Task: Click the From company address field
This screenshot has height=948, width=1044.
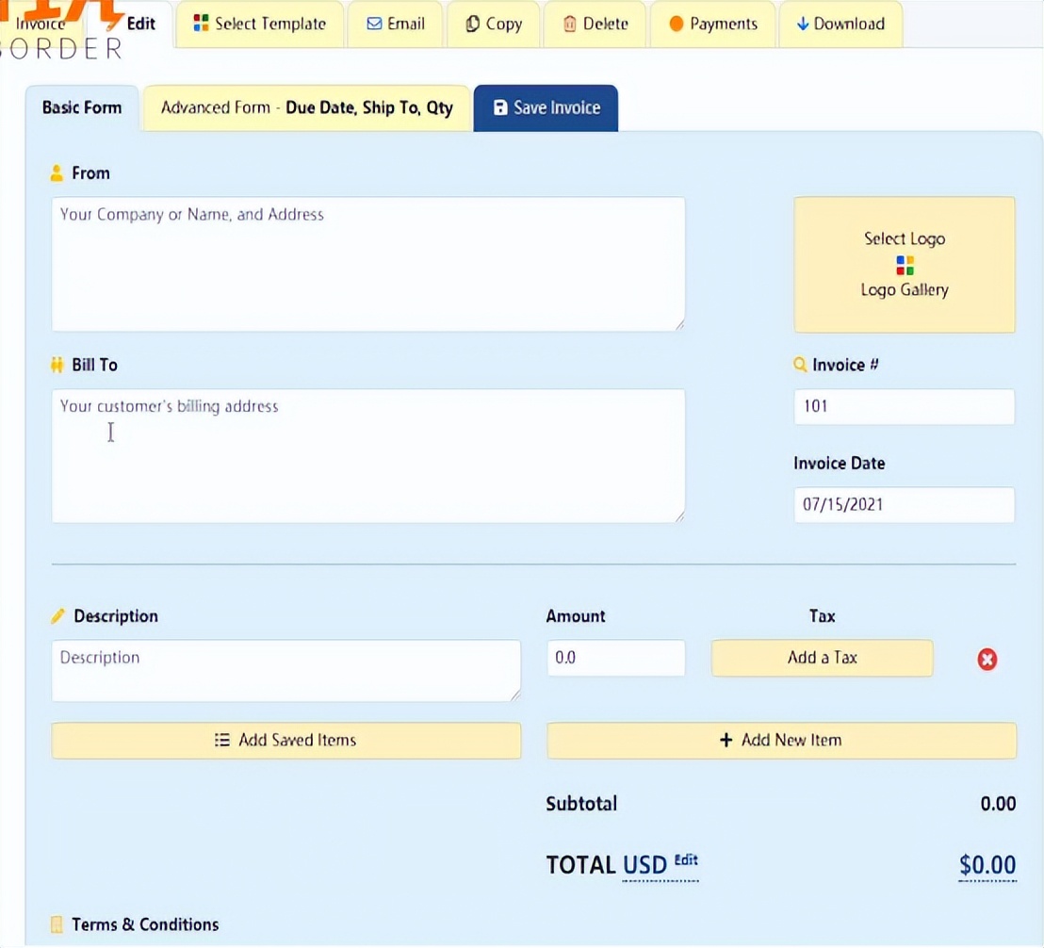Action: [368, 264]
